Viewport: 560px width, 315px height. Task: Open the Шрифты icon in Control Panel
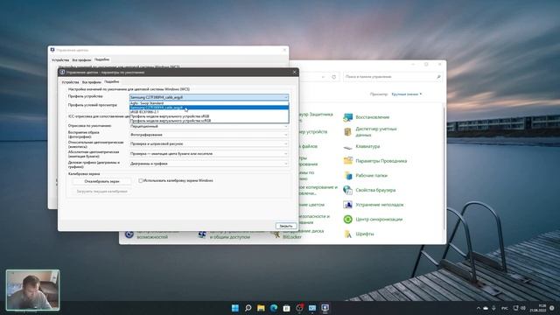click(x=348, y=234)
